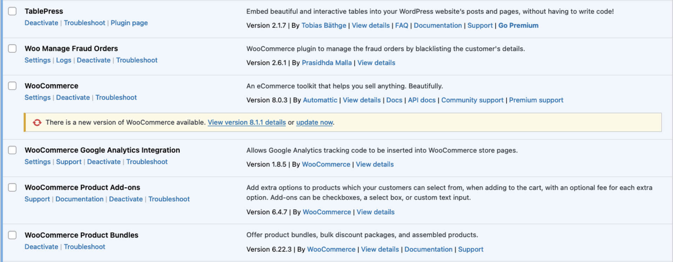Deactivate WooCommerce Product Bundles
The height and width of the screenshot is (262, 673).
41,247
